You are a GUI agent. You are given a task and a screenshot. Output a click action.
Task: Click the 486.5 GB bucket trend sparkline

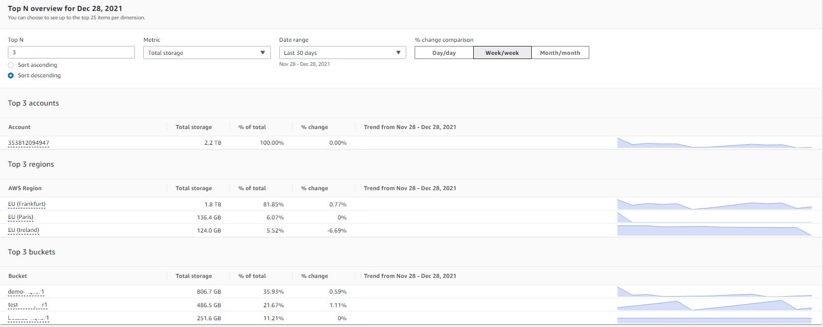tap(714, 305)
